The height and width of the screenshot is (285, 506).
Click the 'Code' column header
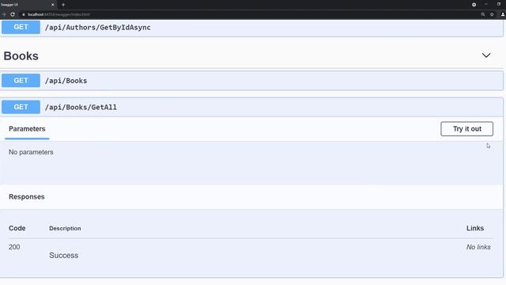click(x=17, y=228)
